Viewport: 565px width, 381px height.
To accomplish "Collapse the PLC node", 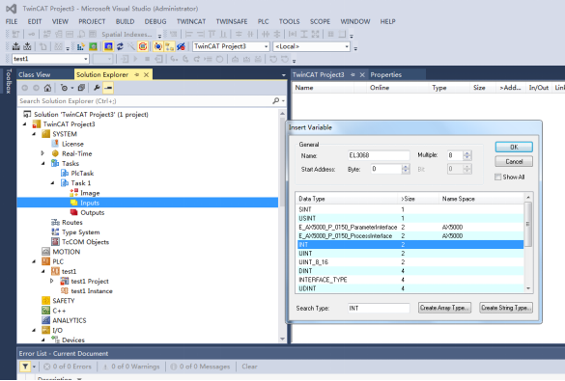I will [34, 261].
